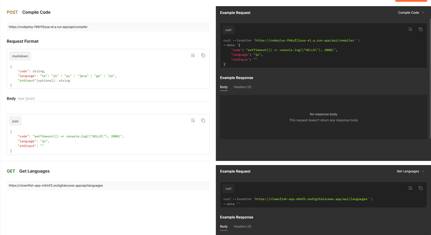Select Body tab under Get Languages response
Image resolution: width=431 pixels, height=235 pixels.
224,227
